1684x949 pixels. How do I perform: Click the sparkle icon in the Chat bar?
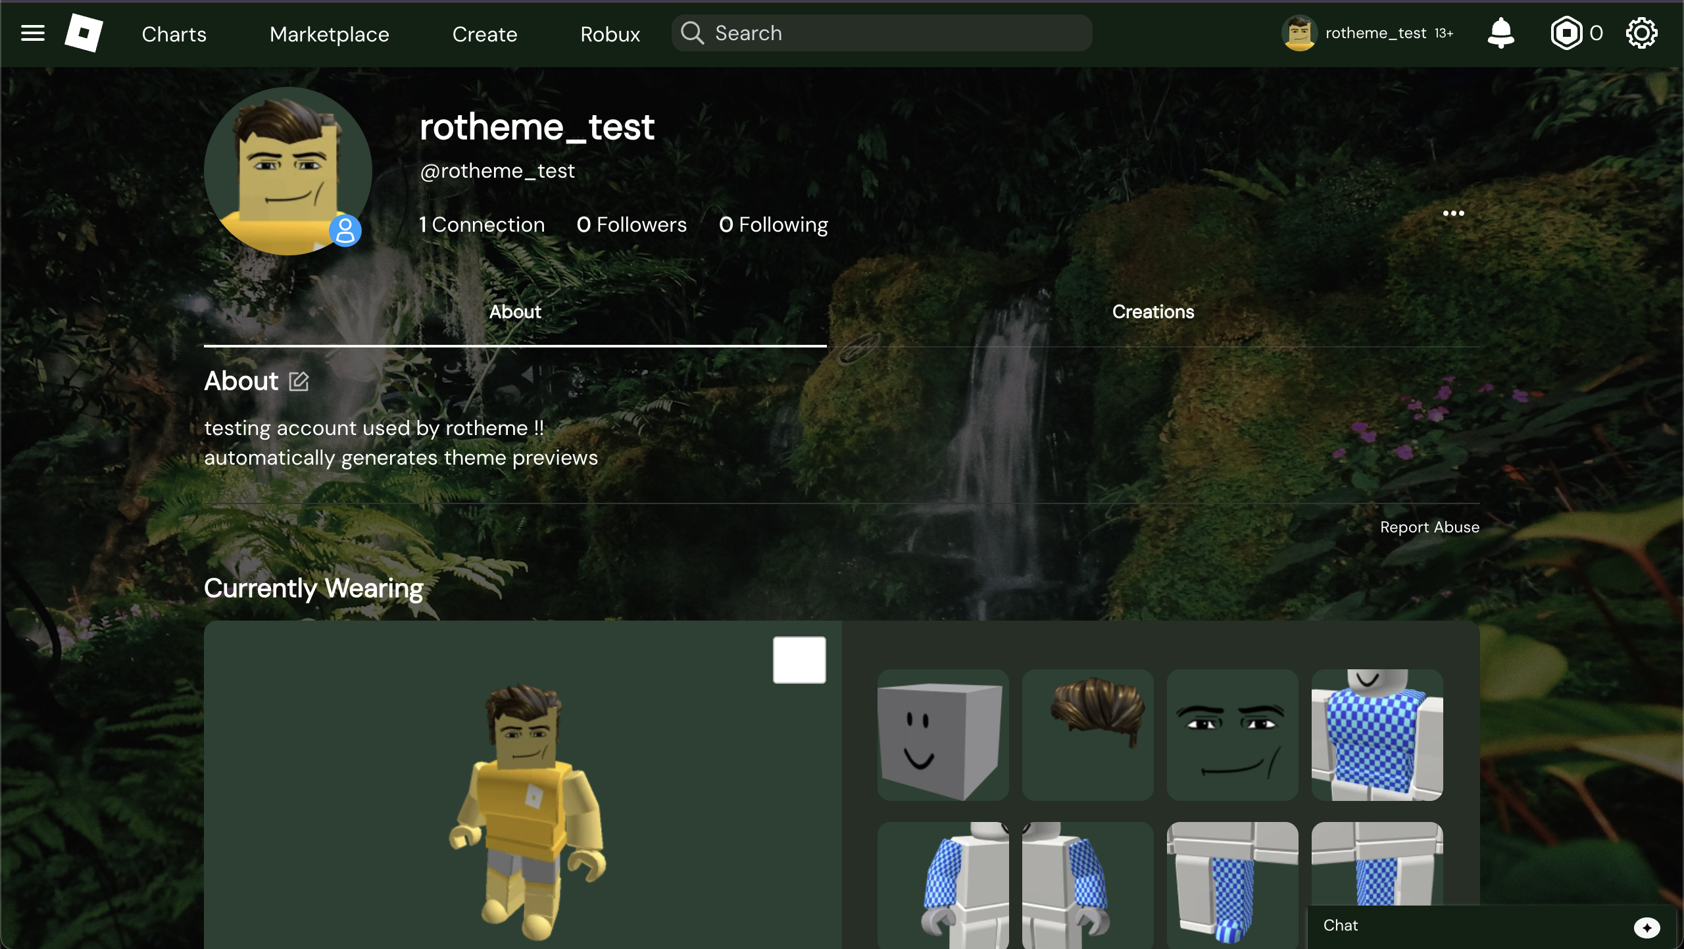click(x=1647, y=928)
